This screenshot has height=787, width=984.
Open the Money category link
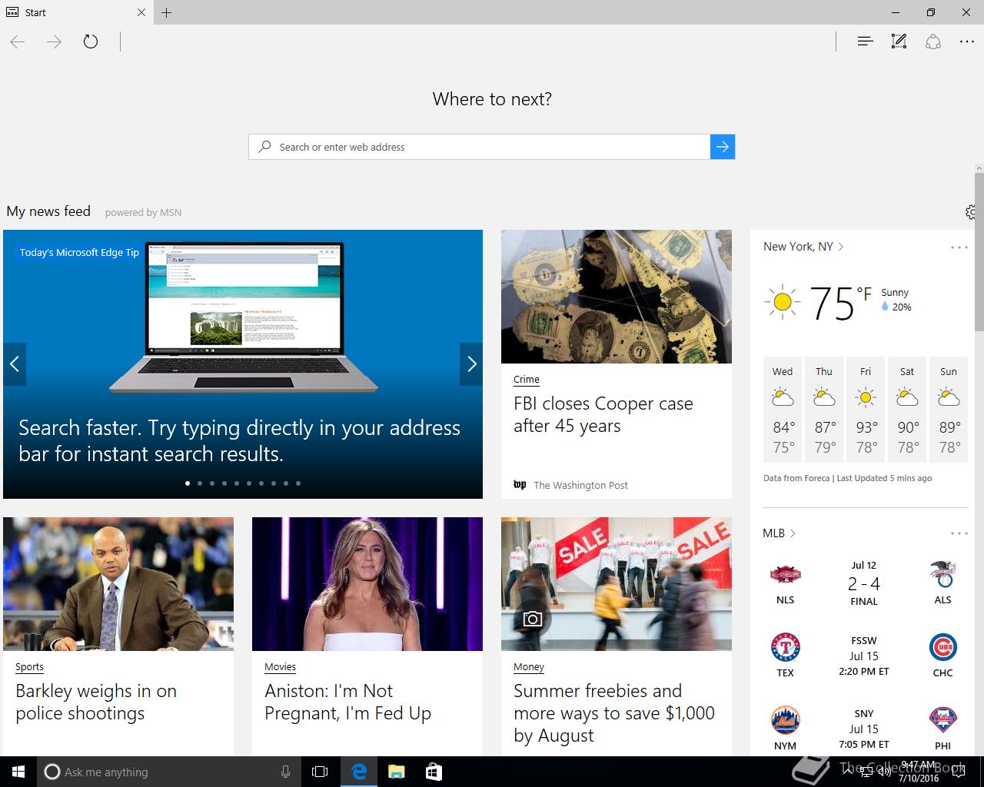(x=529, y=667)
